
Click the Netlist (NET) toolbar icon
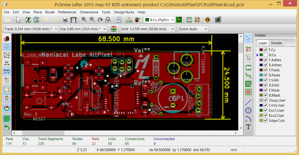click(x=129, y=20)
